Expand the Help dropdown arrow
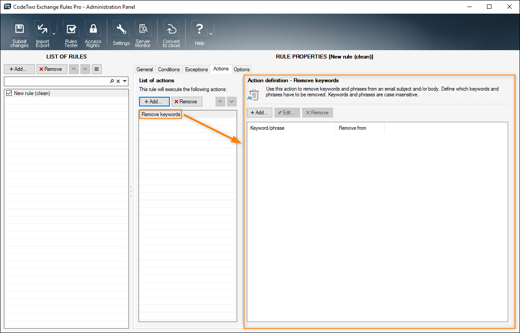520x333 pixels. click(211, 34)
